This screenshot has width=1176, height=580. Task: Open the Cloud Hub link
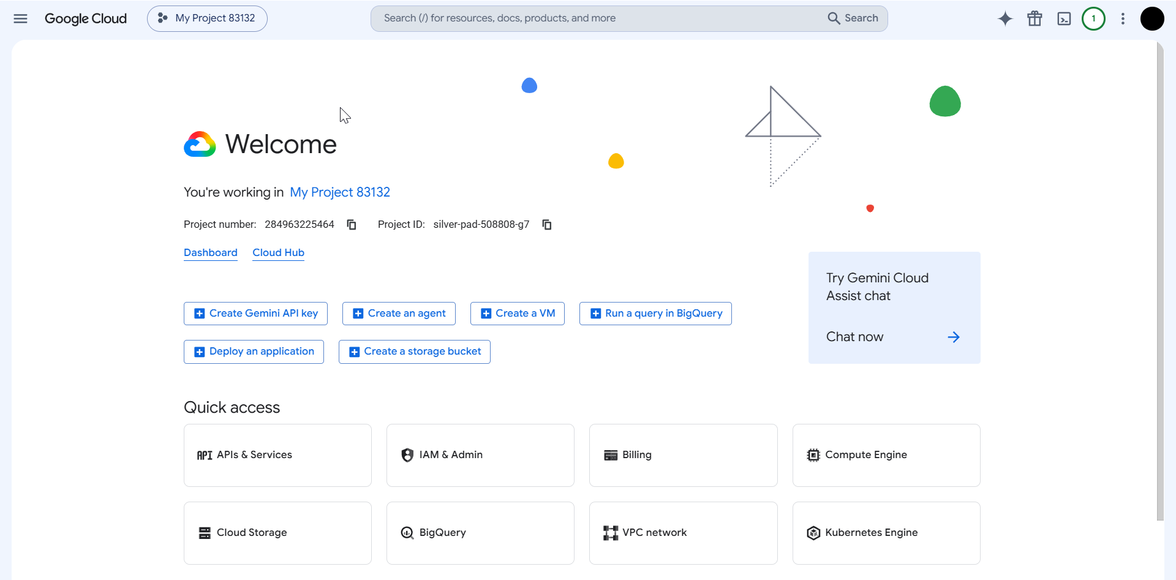click(279, 252)
